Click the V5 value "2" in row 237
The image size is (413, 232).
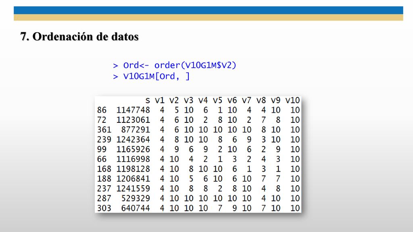(220, 188)
